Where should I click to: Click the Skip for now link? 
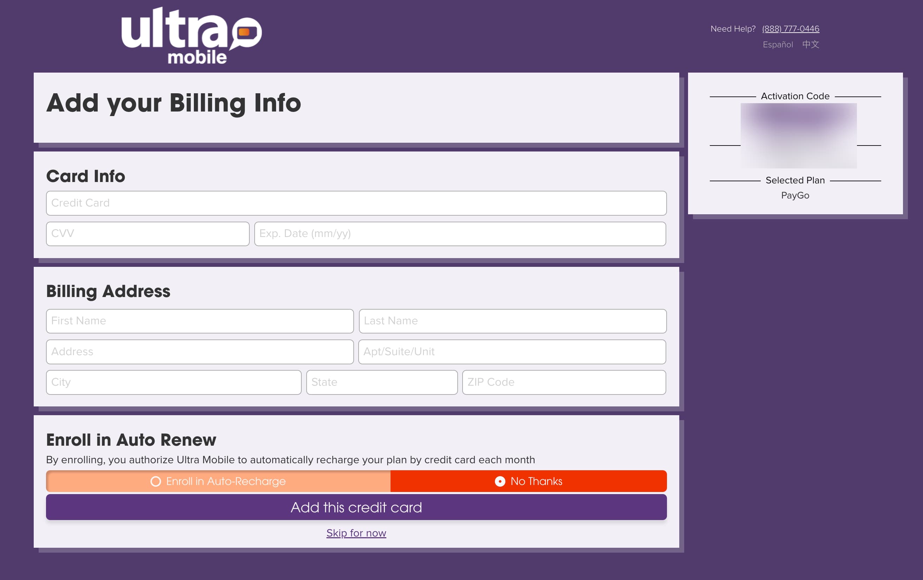[356, 533]
